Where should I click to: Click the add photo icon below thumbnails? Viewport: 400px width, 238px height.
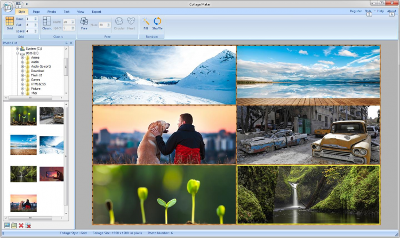(7, 226)
